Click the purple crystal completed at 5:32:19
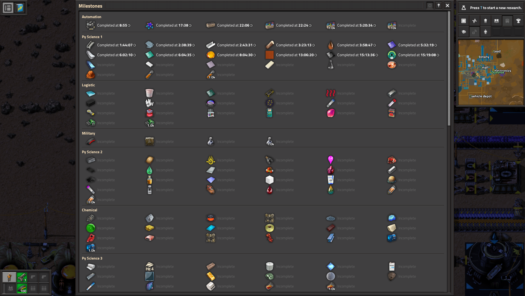Viewport: 525px width, 296px height. (392, 45)
